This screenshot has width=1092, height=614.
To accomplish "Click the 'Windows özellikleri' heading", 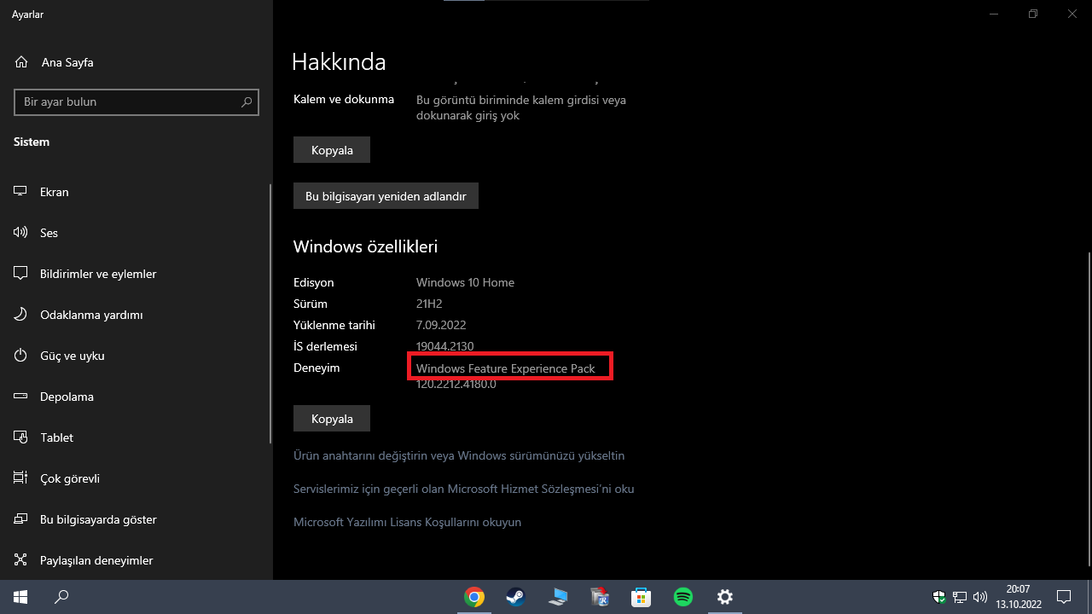I will [x=365, y=246].
